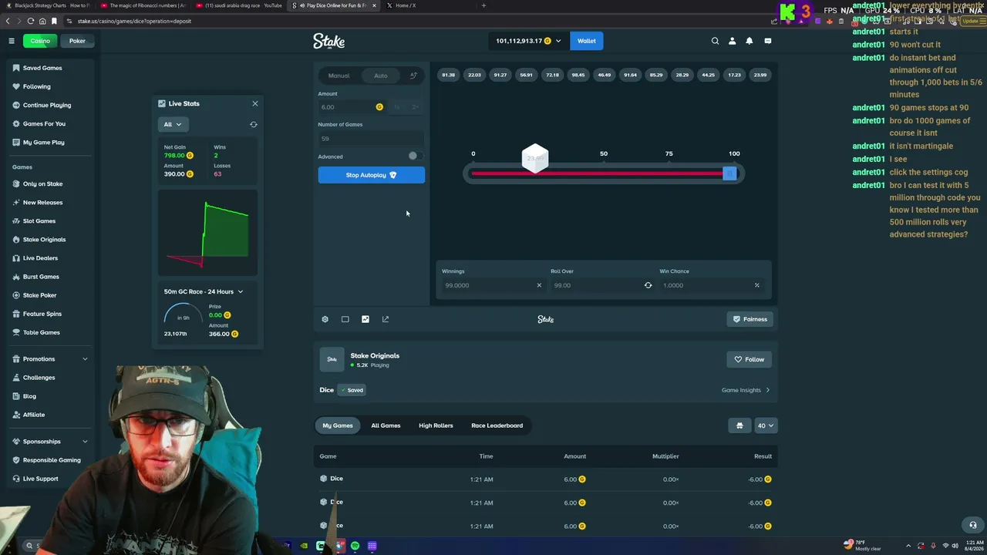
Task: Switch to the Race Leaderboard tab
Action: (497, 425)
